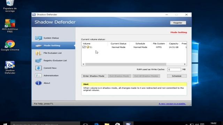Screen dimensions: 223x125
Task: Open Task View in taskbar
Action: pyautogui.click(x=85, y=124)
